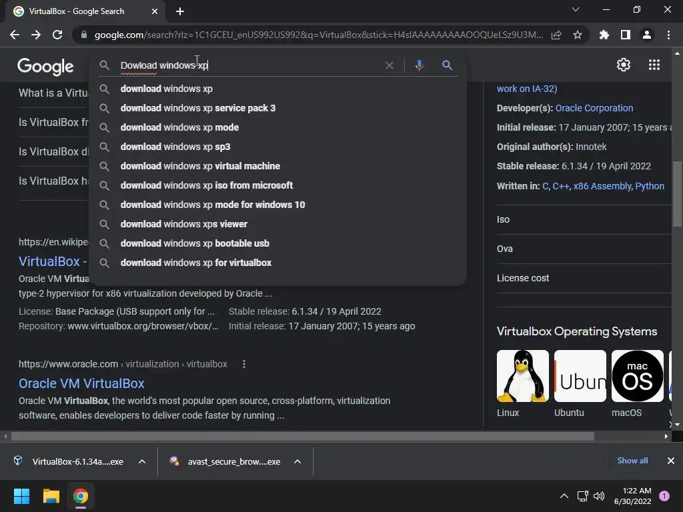Image resolution: width=683 pixels, height=512 pixels.
Task: Open Windows Start menu
Action: point(21,496)
